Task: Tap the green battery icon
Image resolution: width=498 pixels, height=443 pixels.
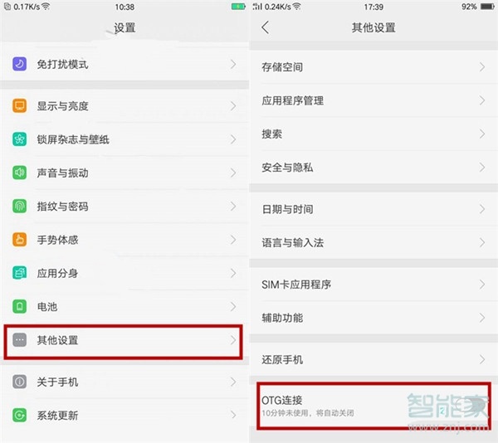Action: (19, 307)
